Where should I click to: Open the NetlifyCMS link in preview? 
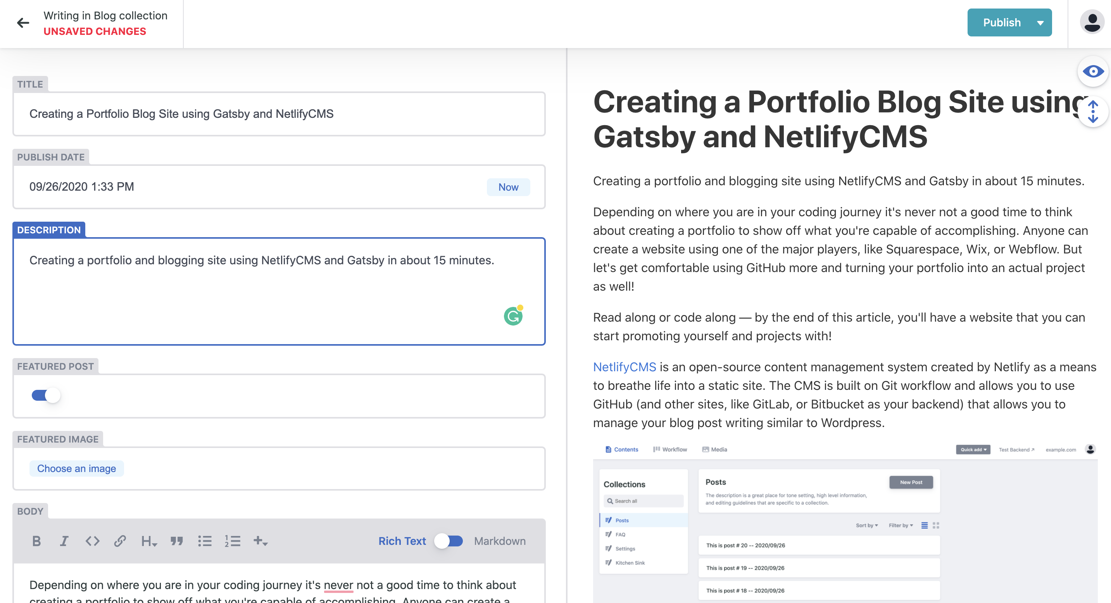(x=624, y=367)
